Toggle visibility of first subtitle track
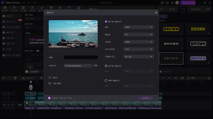Image resolution: width=213 pixels, height=119 pixels. coord(8,94)
